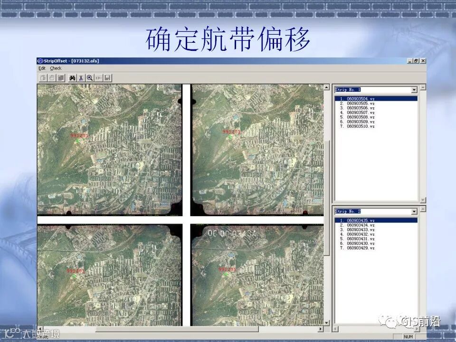Viewport: 456px width, 342px height.
Task: Select the scissors cut tool
Action: pyautogui.click(x=81, y=78)
